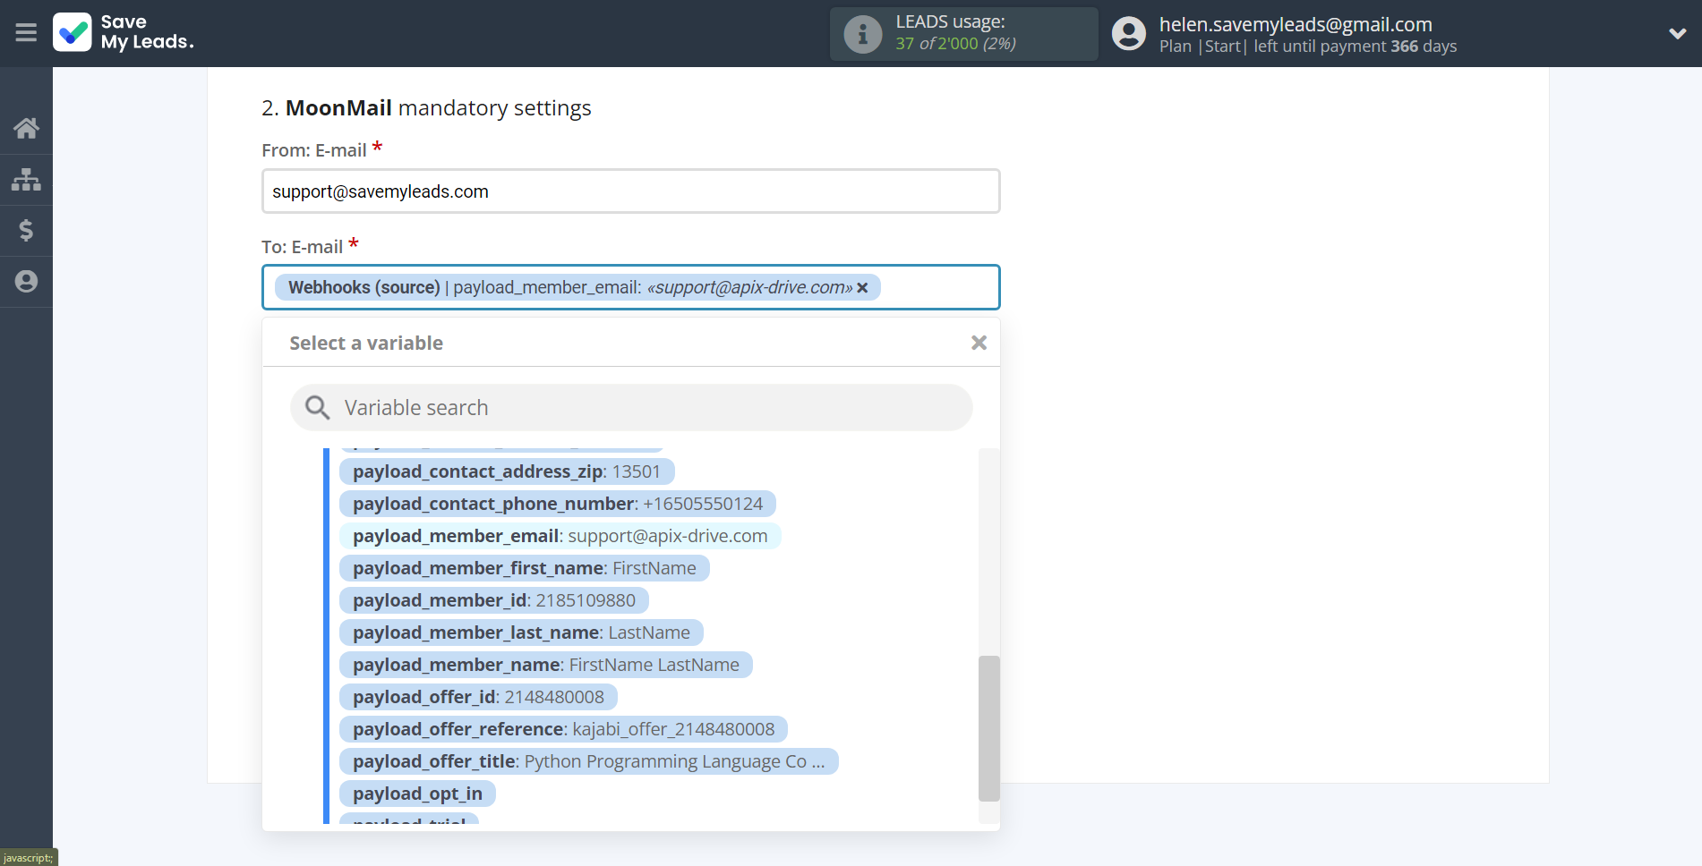This screenshot has width=1702, height=866.
Task: Select variable payload_member_id
Action: pos(494,600)
